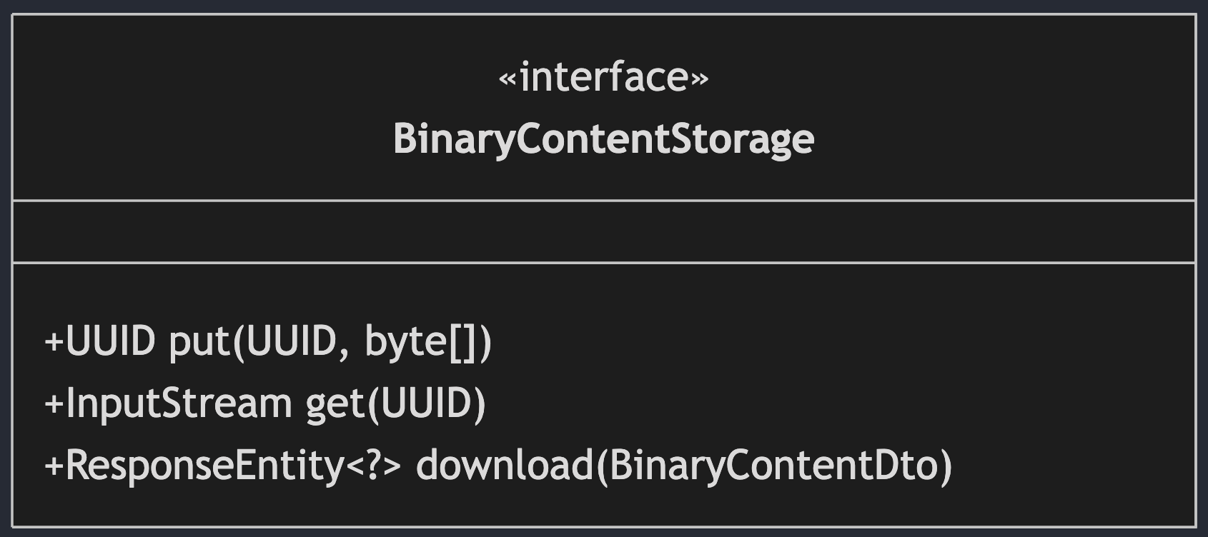Click the UUID return type of put

point(111,341)
